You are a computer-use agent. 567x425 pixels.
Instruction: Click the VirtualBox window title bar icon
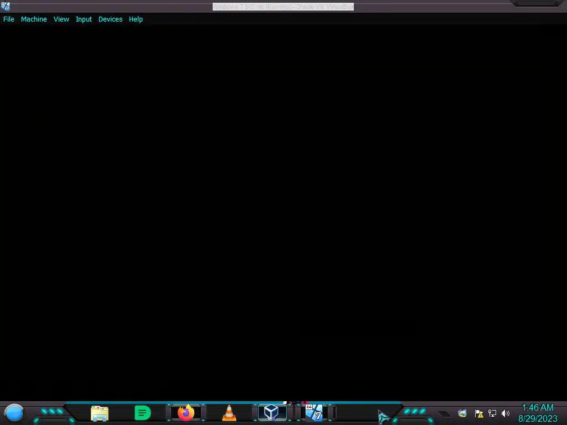coord(6,6)
